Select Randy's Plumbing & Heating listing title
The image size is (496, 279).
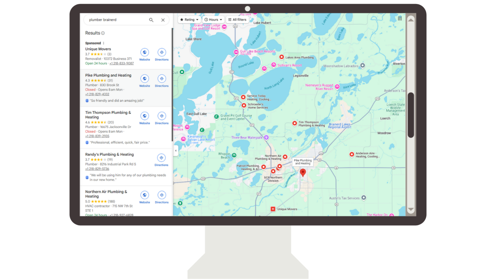point(109,154)
